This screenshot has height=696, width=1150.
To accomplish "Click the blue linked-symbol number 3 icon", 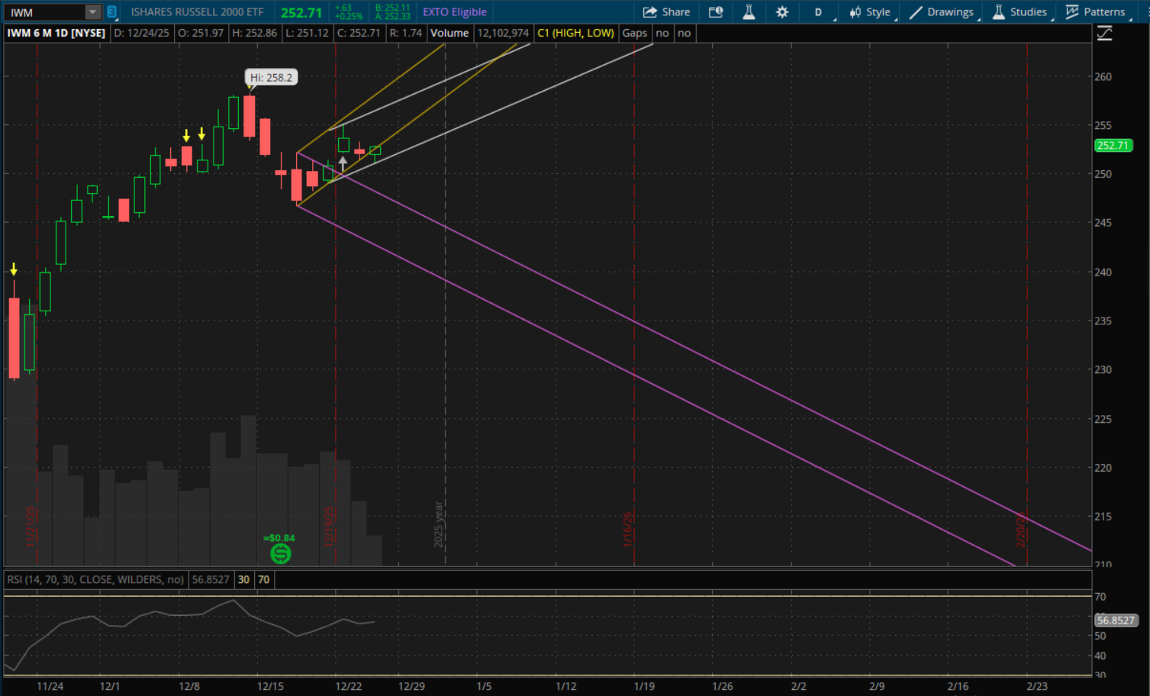I will pyautogui.click(x=111, y=12).
